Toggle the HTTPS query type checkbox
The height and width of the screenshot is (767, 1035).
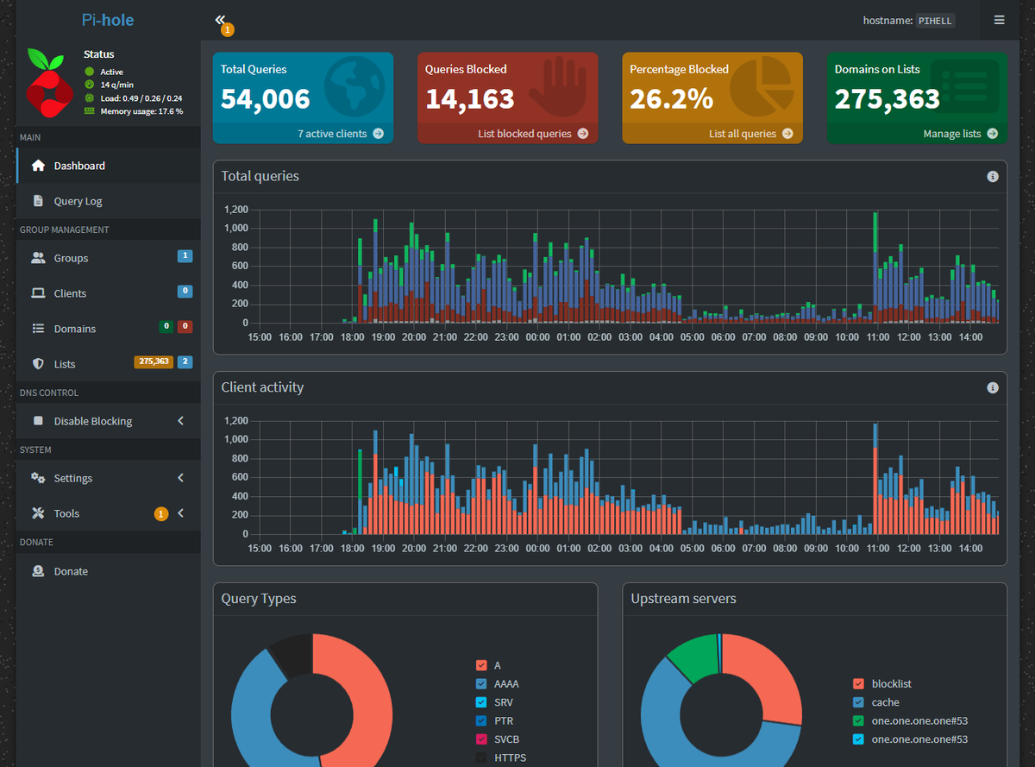pos(482,758)
